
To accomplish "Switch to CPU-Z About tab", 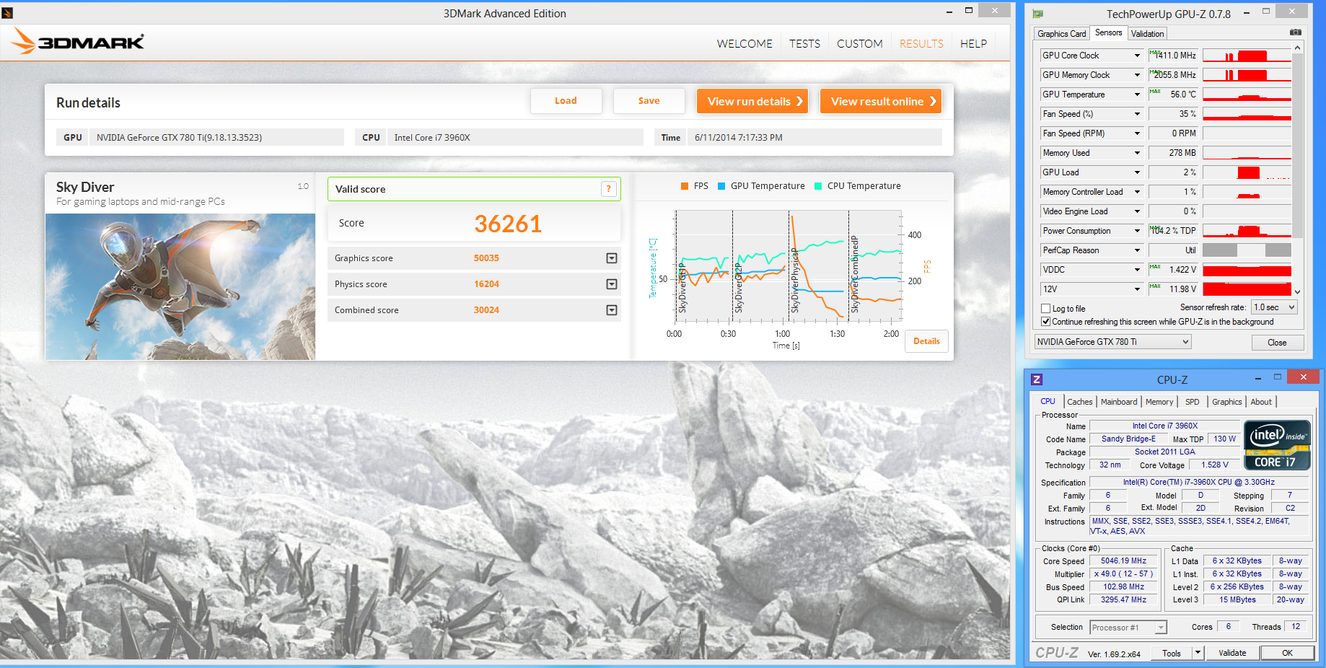I will (1261, 402).
